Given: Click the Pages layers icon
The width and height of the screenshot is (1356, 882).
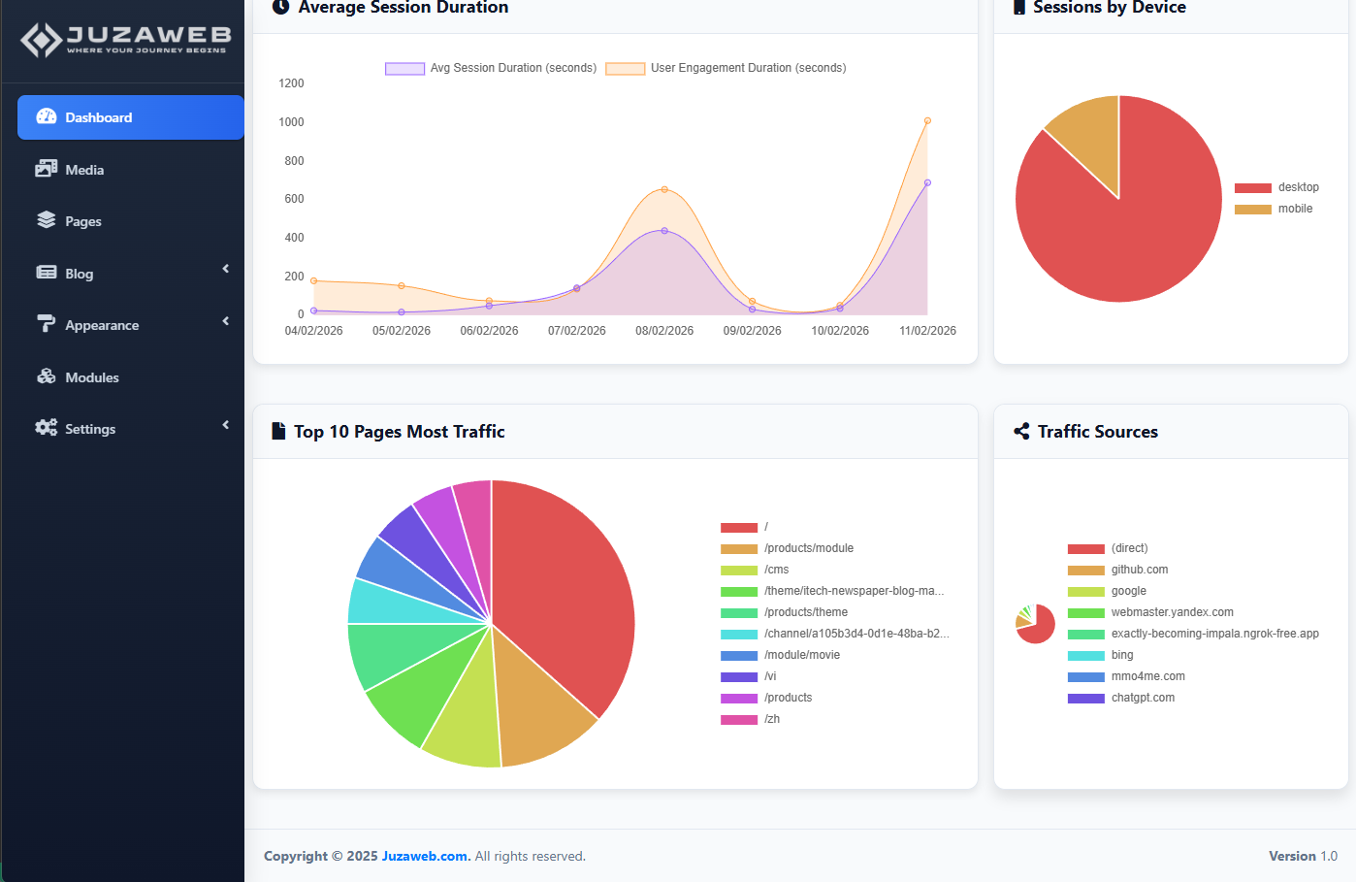Looking at the screenshot, I should coord(47,220).
